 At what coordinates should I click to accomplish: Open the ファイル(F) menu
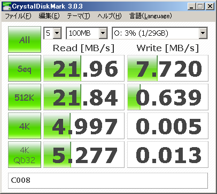click(18, 16)
